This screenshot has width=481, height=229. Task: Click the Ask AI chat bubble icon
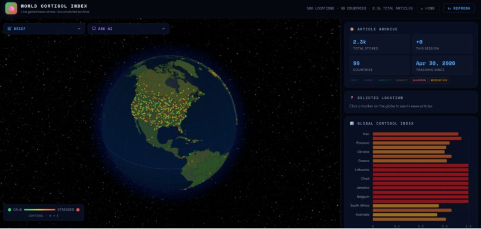(94, 29)
